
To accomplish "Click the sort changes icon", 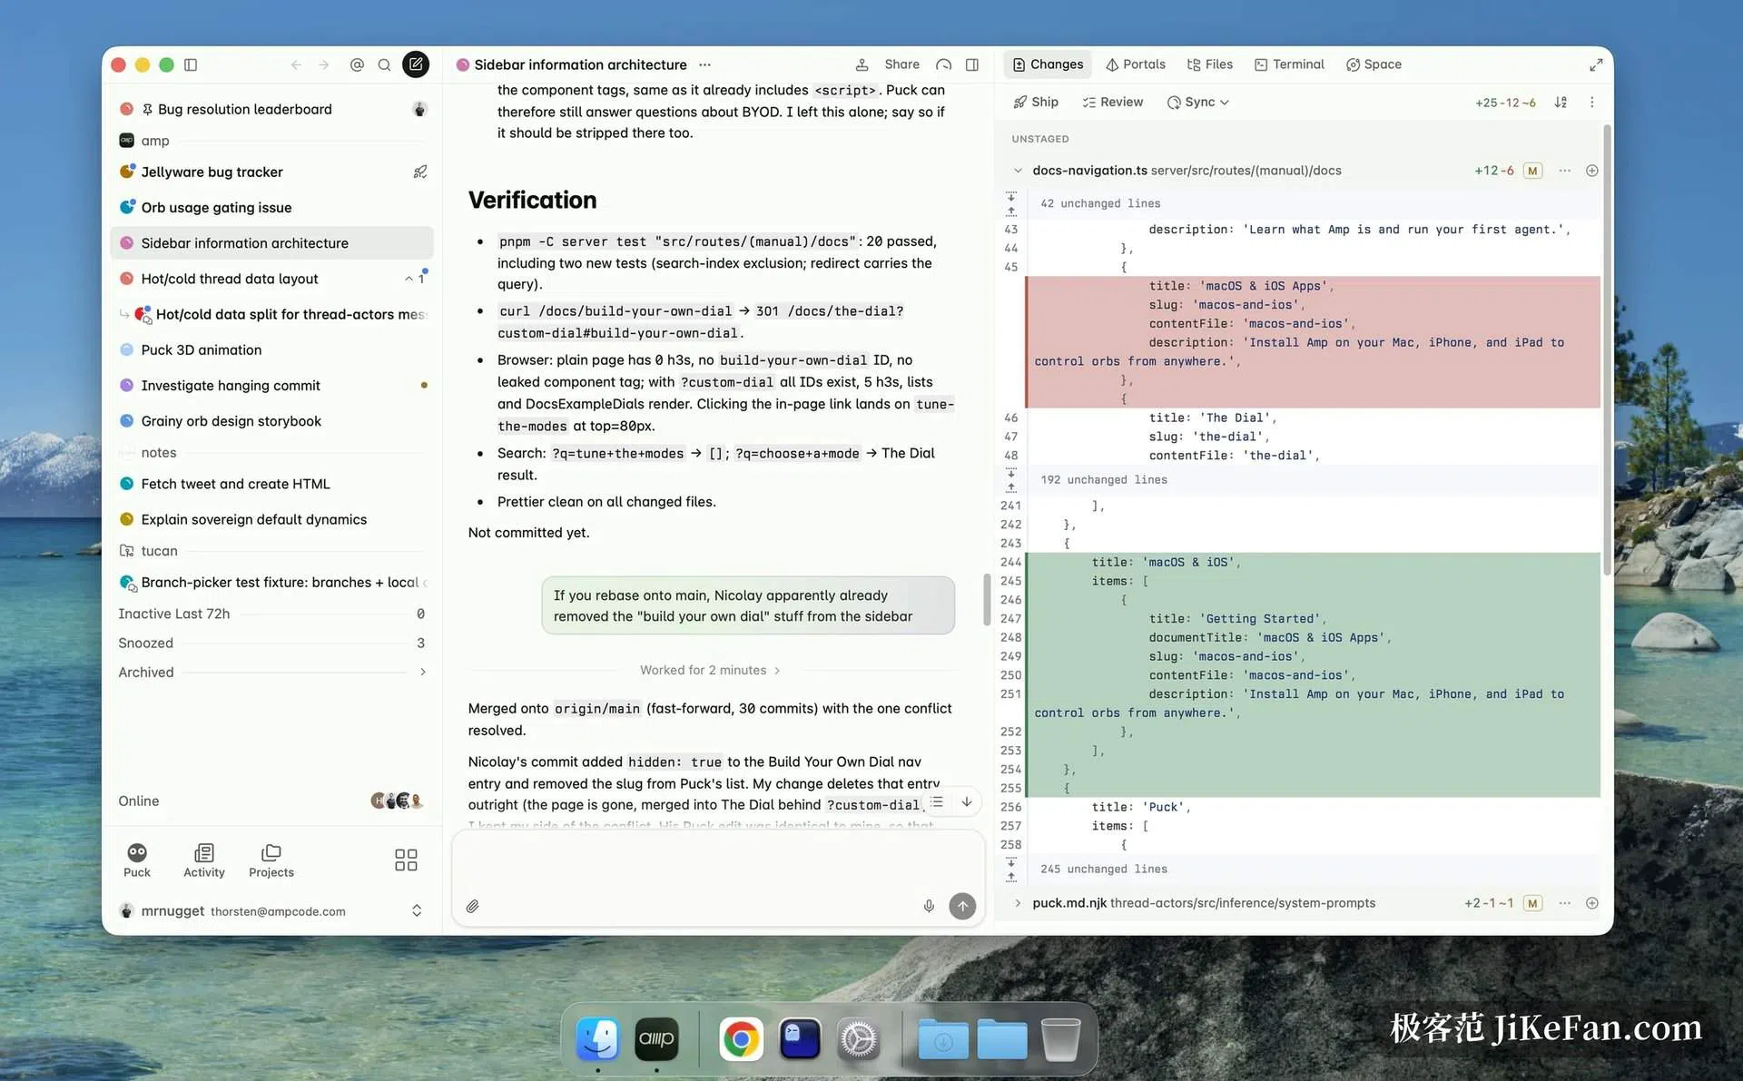I will (1560, 102).
